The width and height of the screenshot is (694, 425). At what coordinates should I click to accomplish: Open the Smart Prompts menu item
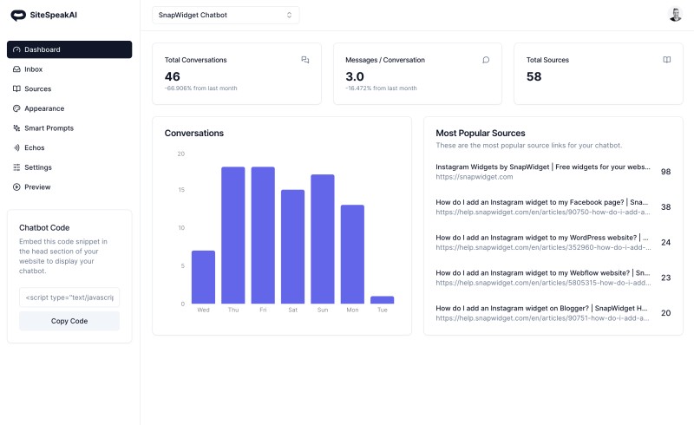69,128
